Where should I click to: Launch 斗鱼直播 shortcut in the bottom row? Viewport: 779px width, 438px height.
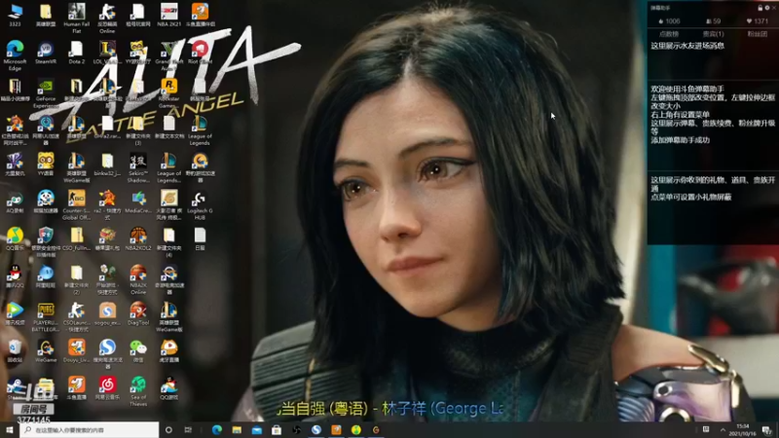[x=76, y=387]
